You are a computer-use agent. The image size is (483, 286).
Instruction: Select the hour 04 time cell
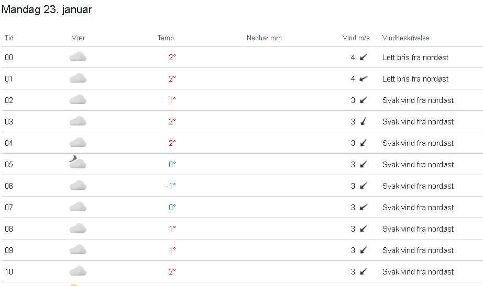click(9, 143)
